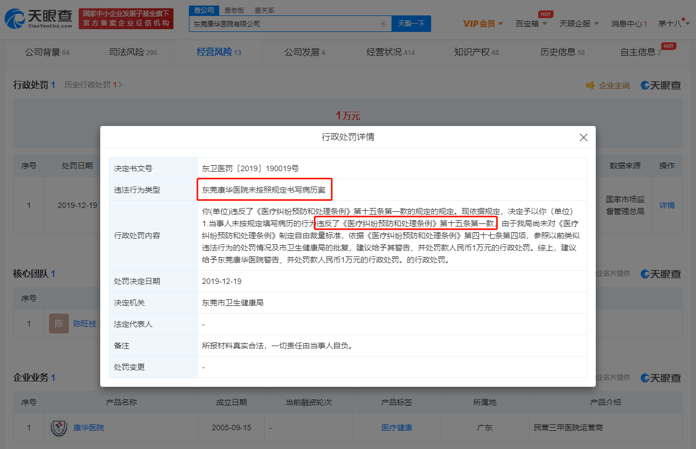Select the 知识产权 tab
The width and height of the screenshot is (696, 449).
(476, 52)
